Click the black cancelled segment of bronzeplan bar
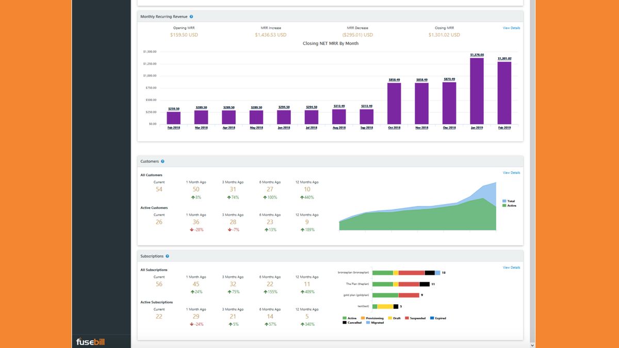619x348 pixels. coord(430,272)
